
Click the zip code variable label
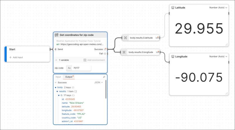[59, 68]
